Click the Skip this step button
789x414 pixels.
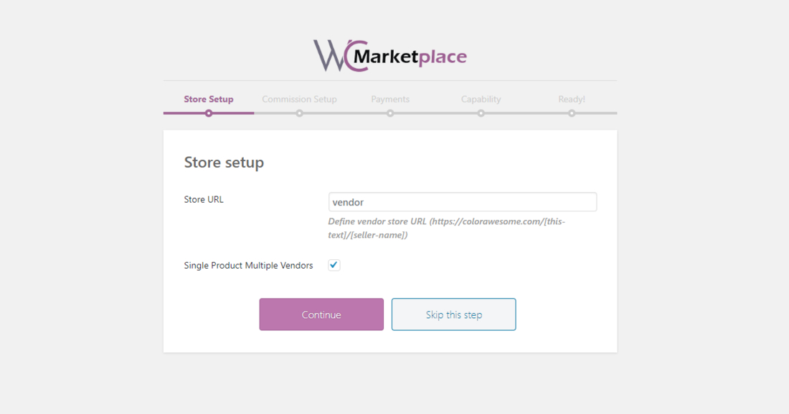click(454, 314)
